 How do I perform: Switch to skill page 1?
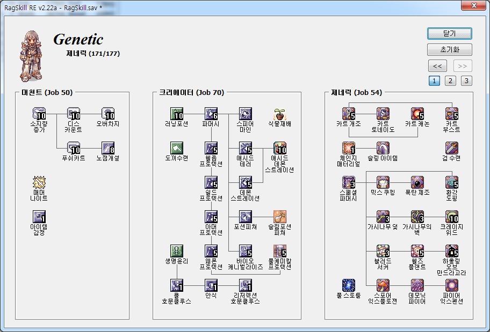pos(434,81)
